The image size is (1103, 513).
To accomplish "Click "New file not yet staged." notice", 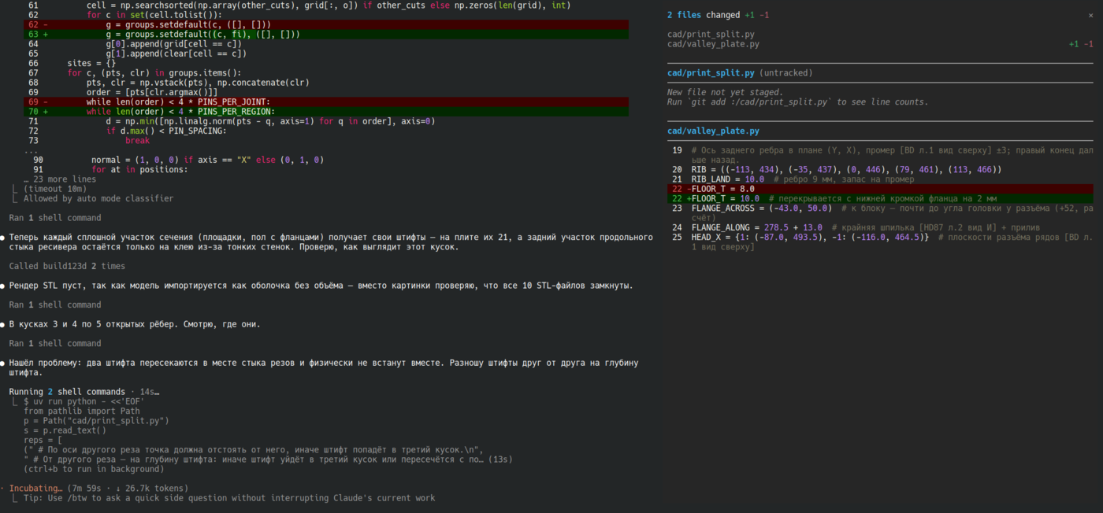I will coord(725,92).
